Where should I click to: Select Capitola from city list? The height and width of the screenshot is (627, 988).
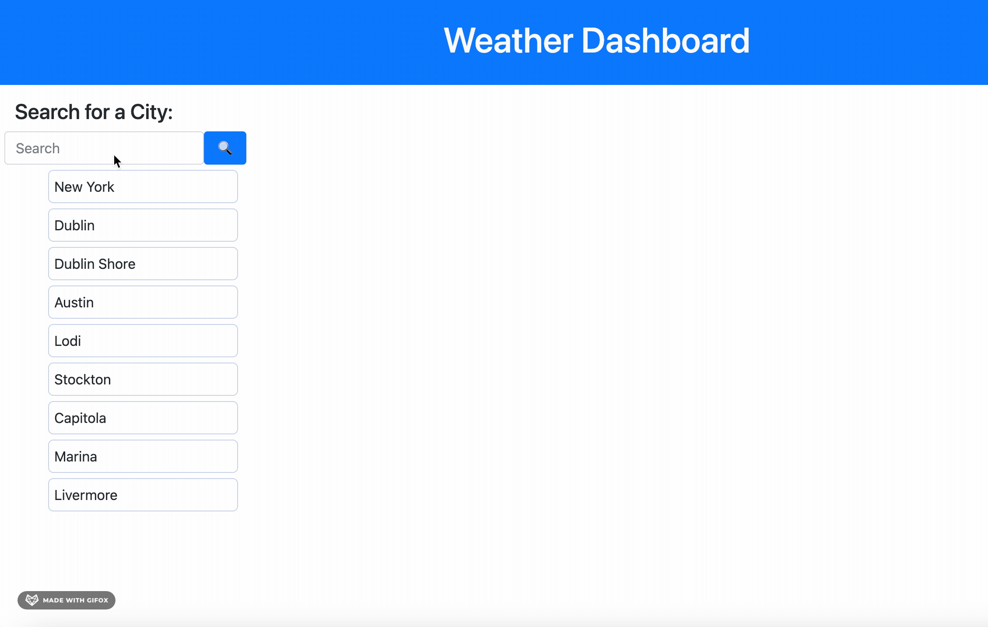tap(143, 417)
